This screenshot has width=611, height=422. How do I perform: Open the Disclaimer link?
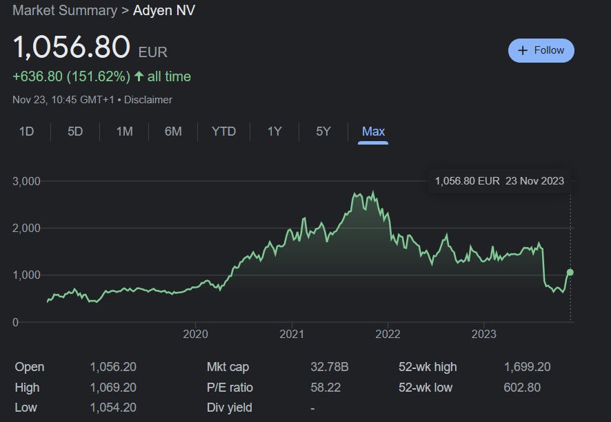[x=148, y=100]
